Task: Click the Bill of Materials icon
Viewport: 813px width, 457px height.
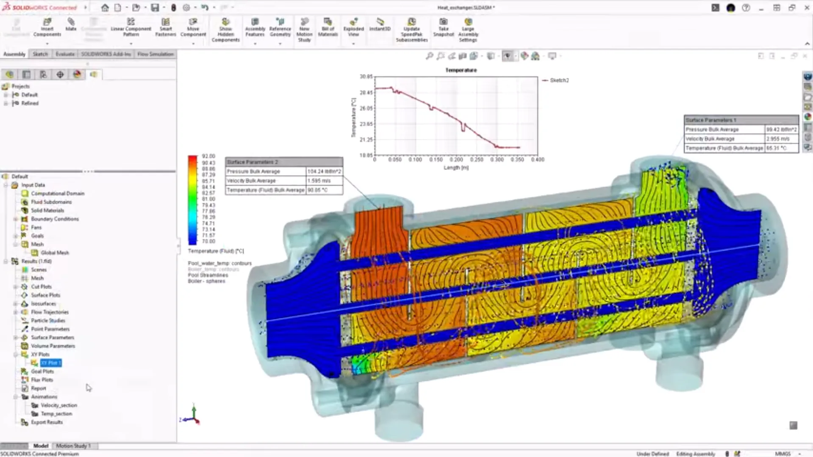Action: [327, 27]
